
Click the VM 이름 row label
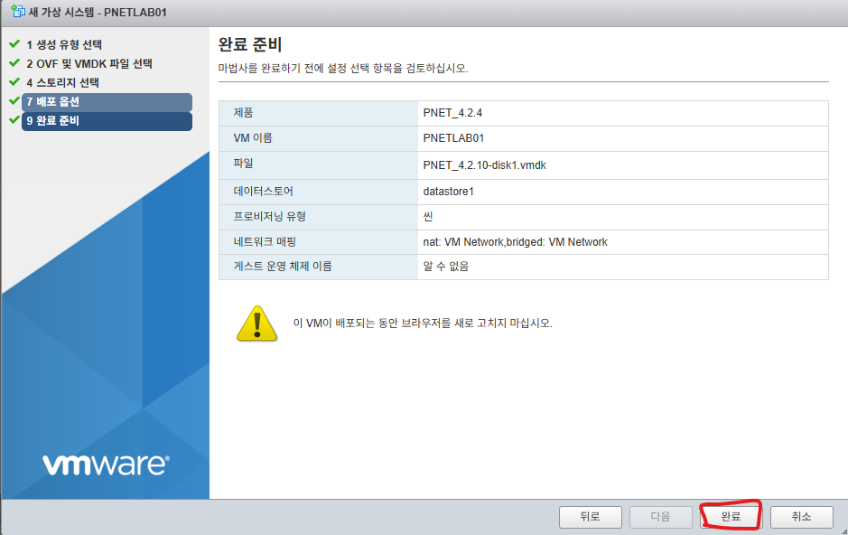pyautogui.click(x=253, y=138)
